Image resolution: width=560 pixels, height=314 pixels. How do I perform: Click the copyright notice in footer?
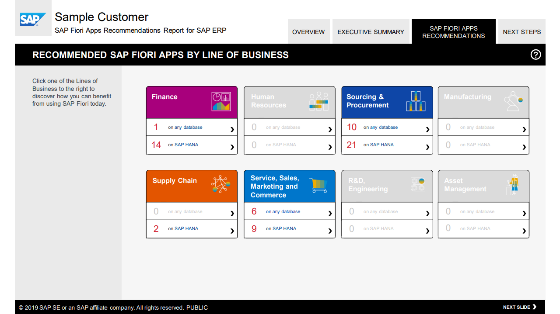113,307
